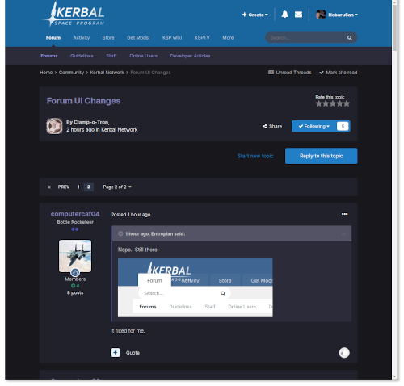404x386 pixels.
Task: Open Guidelines in the sub-navigation
Action: pos(82,56)
